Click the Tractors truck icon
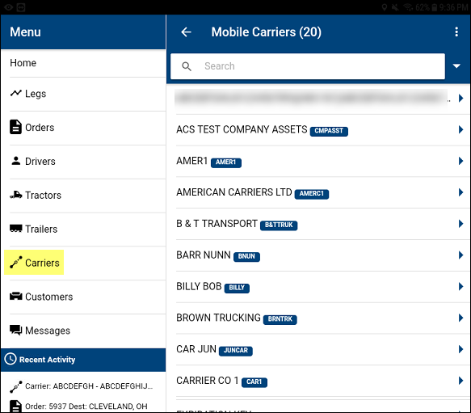The image size is (471, 413). pyautogui.click(x=15, y=195)
